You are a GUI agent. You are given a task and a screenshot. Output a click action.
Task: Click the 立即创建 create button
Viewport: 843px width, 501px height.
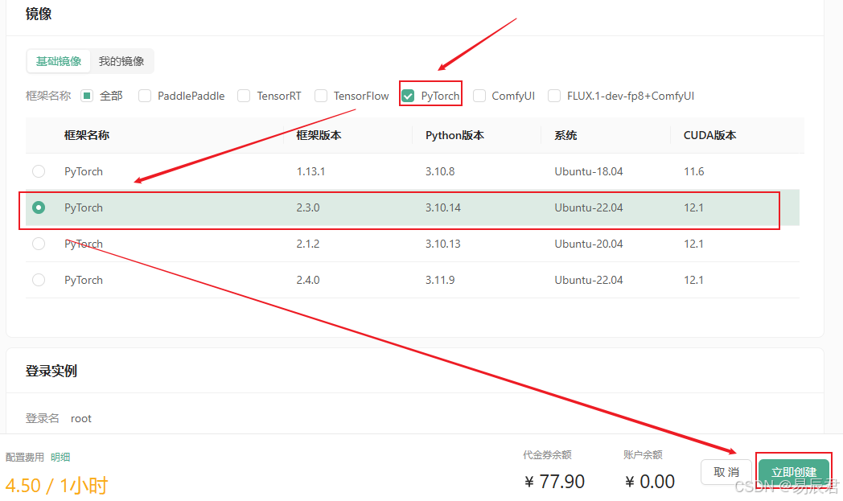coord(794,472)
